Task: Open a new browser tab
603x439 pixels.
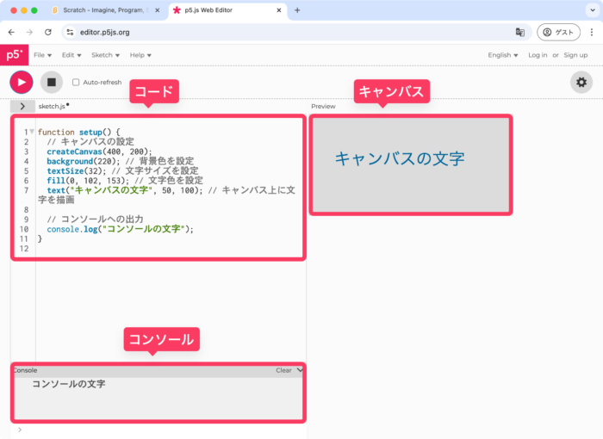Action: point(297,10)
